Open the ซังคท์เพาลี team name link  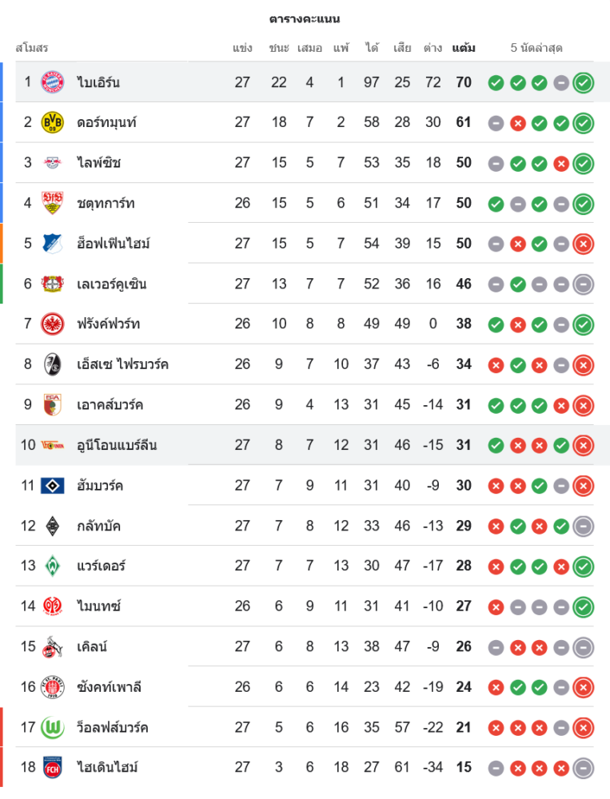click(110, 687)
